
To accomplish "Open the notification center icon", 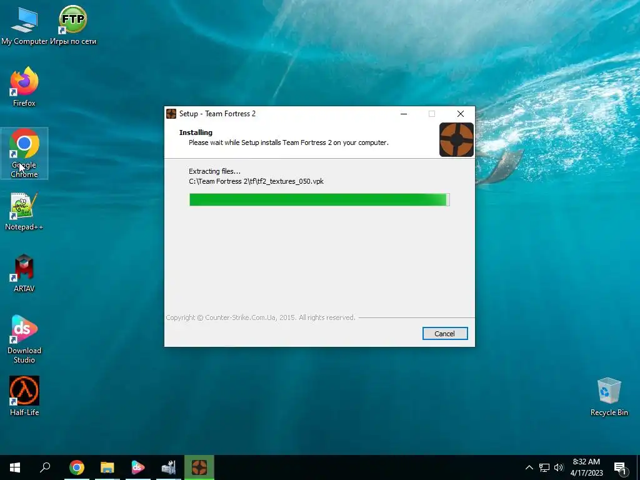I will (x=621, y=469).
